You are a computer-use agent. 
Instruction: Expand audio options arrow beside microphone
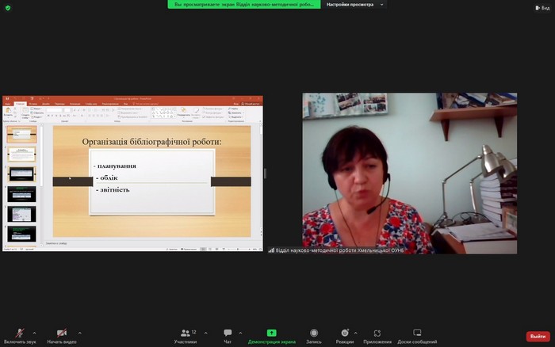pyautogui.click(x=37, y=333)
